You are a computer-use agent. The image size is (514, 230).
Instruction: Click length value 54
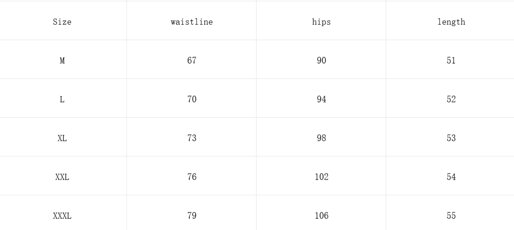click(x=451, y=177)
